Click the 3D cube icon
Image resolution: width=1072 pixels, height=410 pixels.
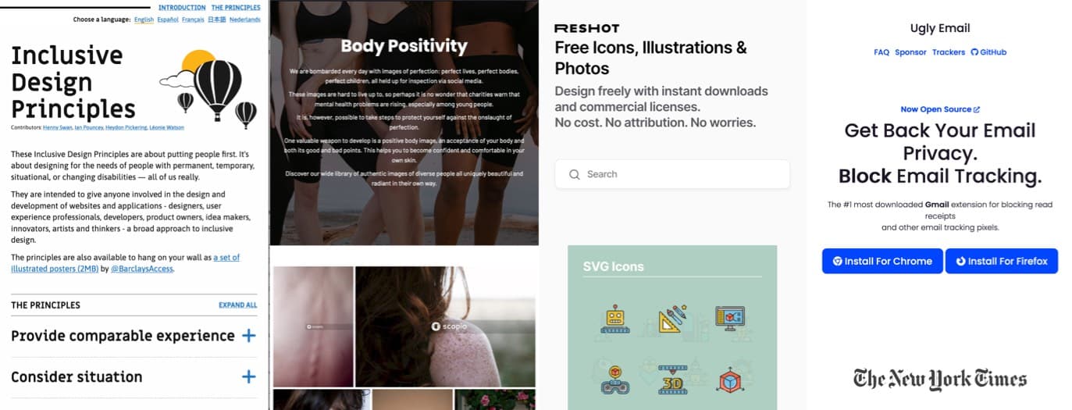730,379
